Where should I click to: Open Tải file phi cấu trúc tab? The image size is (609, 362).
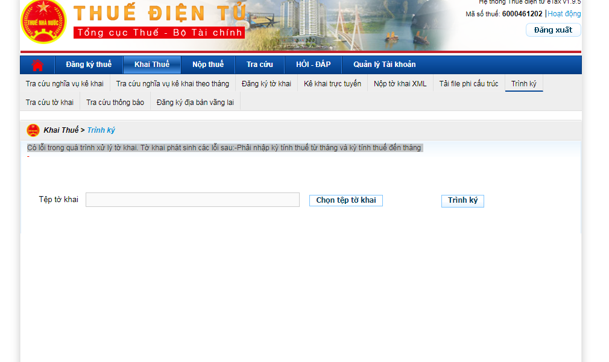pos(469,84)
